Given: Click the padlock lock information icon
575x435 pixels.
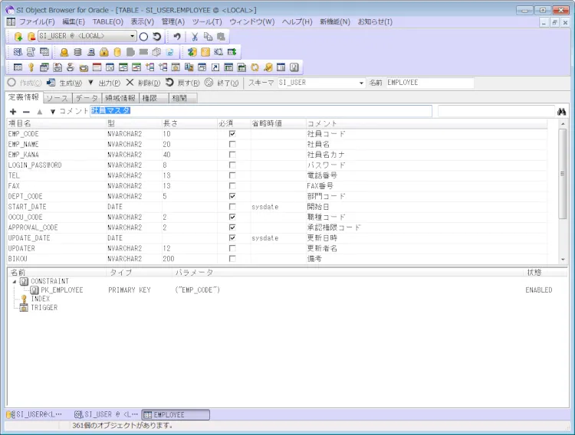Looking at the screenshot, I should coord(104,52).
